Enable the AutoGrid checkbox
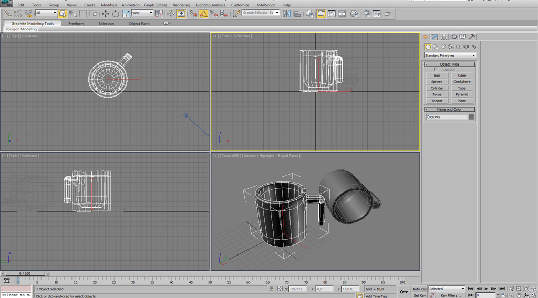 pos(436,70)
